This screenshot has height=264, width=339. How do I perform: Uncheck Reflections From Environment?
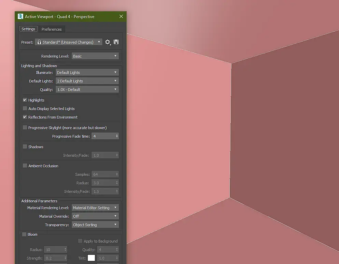[25, 117]
